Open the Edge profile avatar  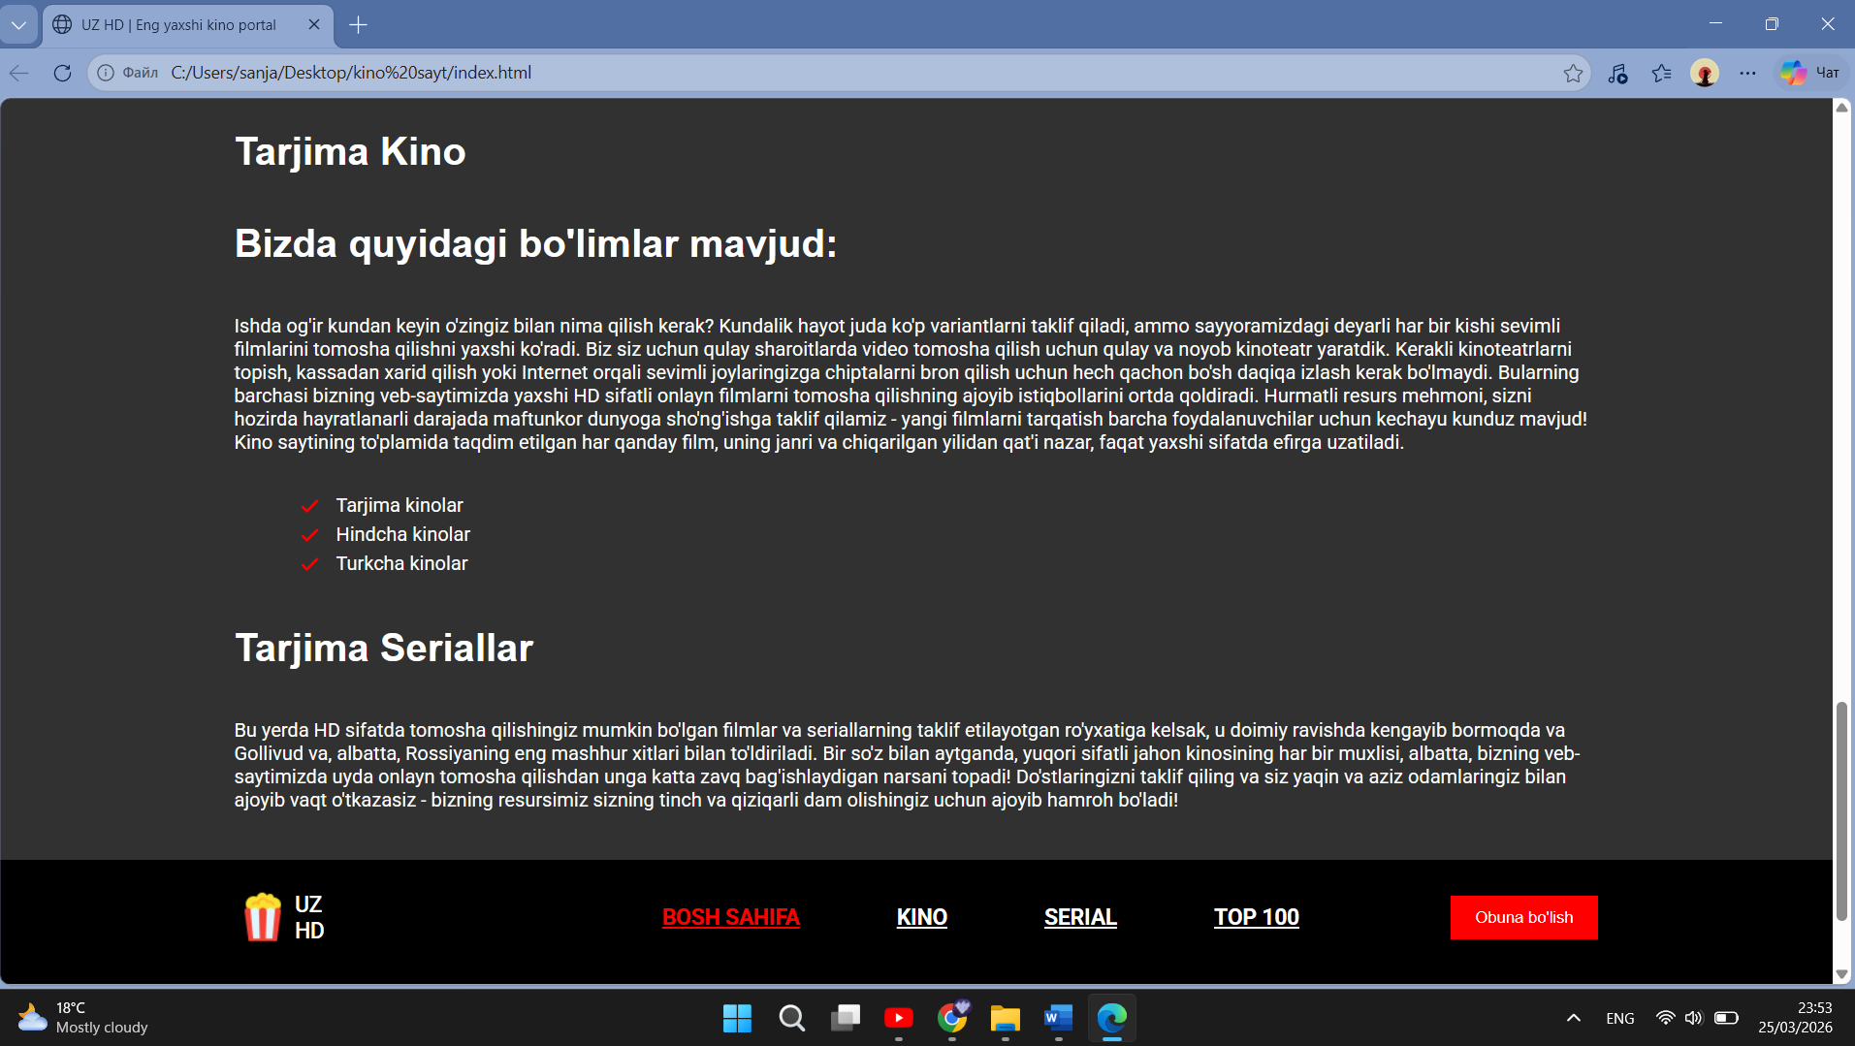(x=1704, y=73)
